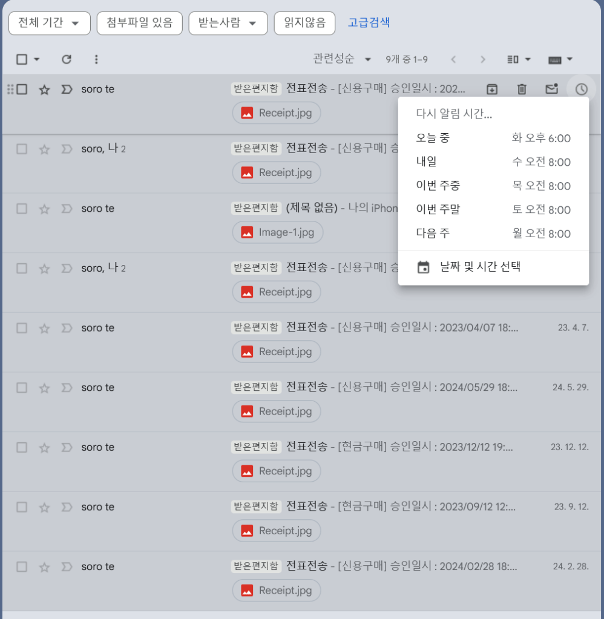
Task: Star the first soro te email
Action: click(44, 90)
